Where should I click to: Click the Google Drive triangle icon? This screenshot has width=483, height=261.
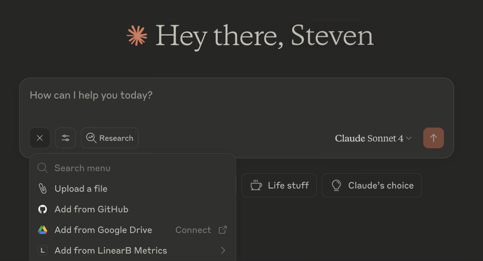(x=43, y=230)
